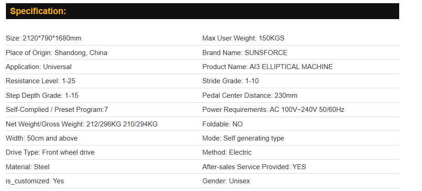Select Mode Self generating type entry
The image size is (422, 191).
coord(243,138)
